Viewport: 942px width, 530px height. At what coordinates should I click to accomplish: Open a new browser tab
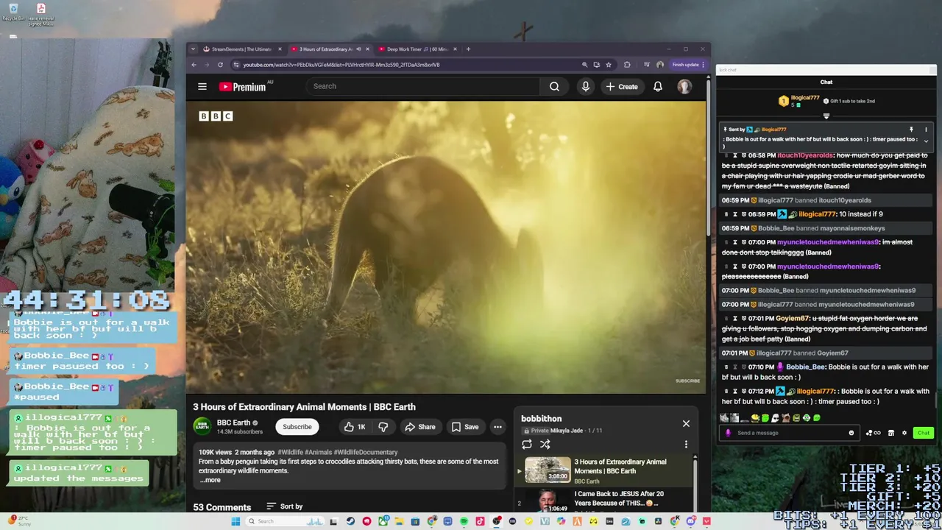[468, 49]
